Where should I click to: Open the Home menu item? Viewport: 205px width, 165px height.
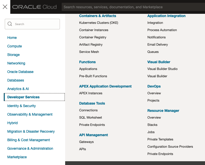pos(12,38)
